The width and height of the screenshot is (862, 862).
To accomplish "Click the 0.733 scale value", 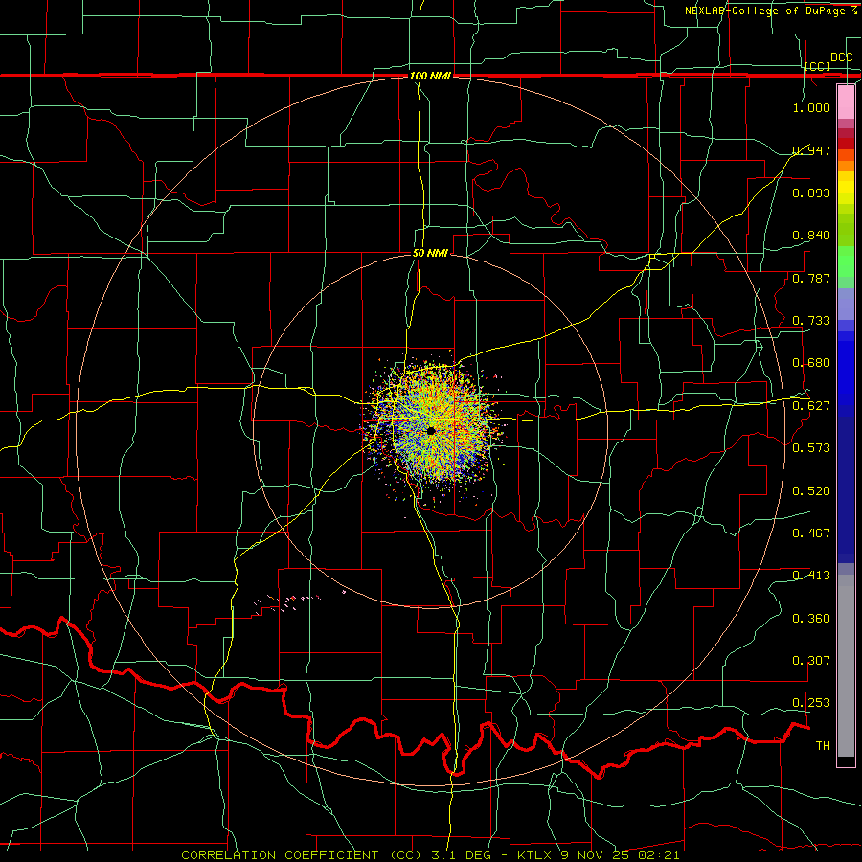I will click(811, 321).
